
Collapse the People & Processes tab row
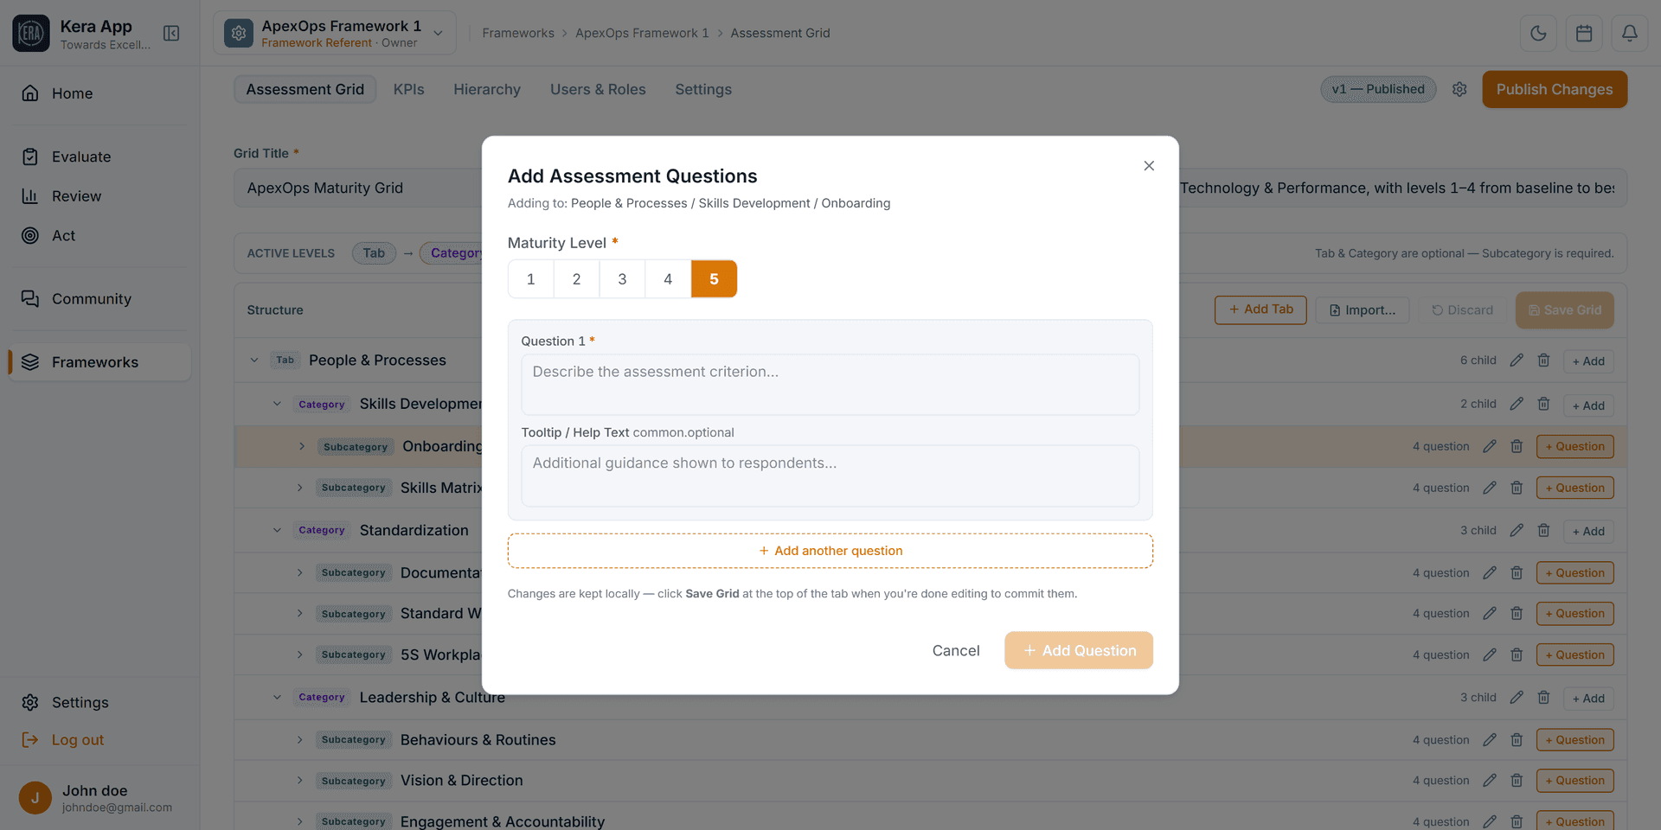click(x=254, y=361)
